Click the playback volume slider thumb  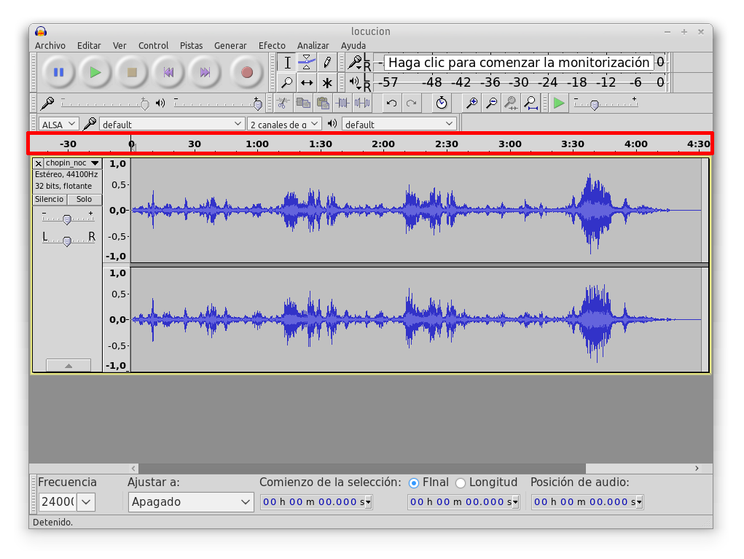pyautogui.click(x=258, y=104)
